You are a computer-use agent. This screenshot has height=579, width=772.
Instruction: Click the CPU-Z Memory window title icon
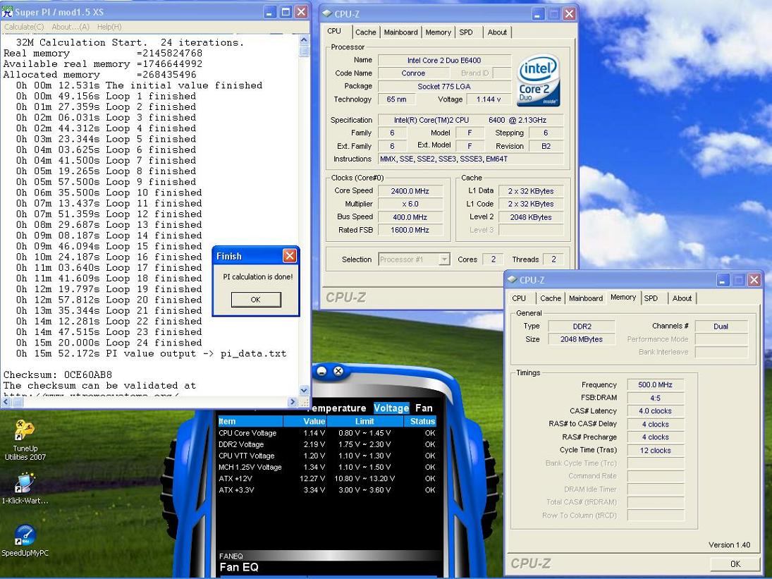click(x=512, y=280)
